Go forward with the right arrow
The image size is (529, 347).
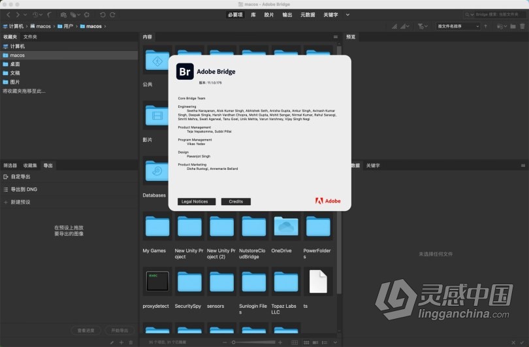point(18,15)
